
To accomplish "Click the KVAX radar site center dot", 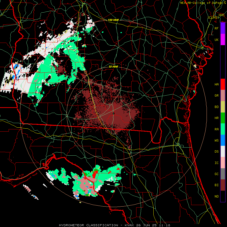I will point(114,113).
